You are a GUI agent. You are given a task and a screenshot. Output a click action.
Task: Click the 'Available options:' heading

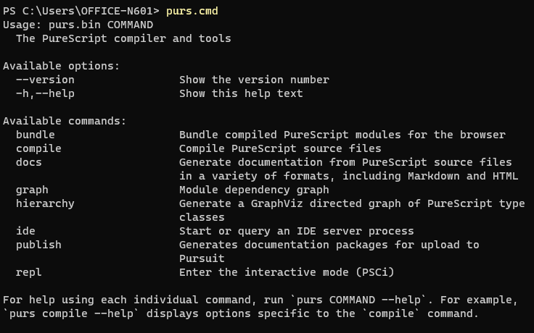coord(62,66)
